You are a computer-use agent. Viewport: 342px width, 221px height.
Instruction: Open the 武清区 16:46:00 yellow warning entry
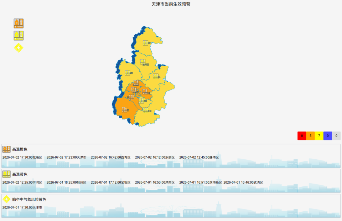[243, 183]
